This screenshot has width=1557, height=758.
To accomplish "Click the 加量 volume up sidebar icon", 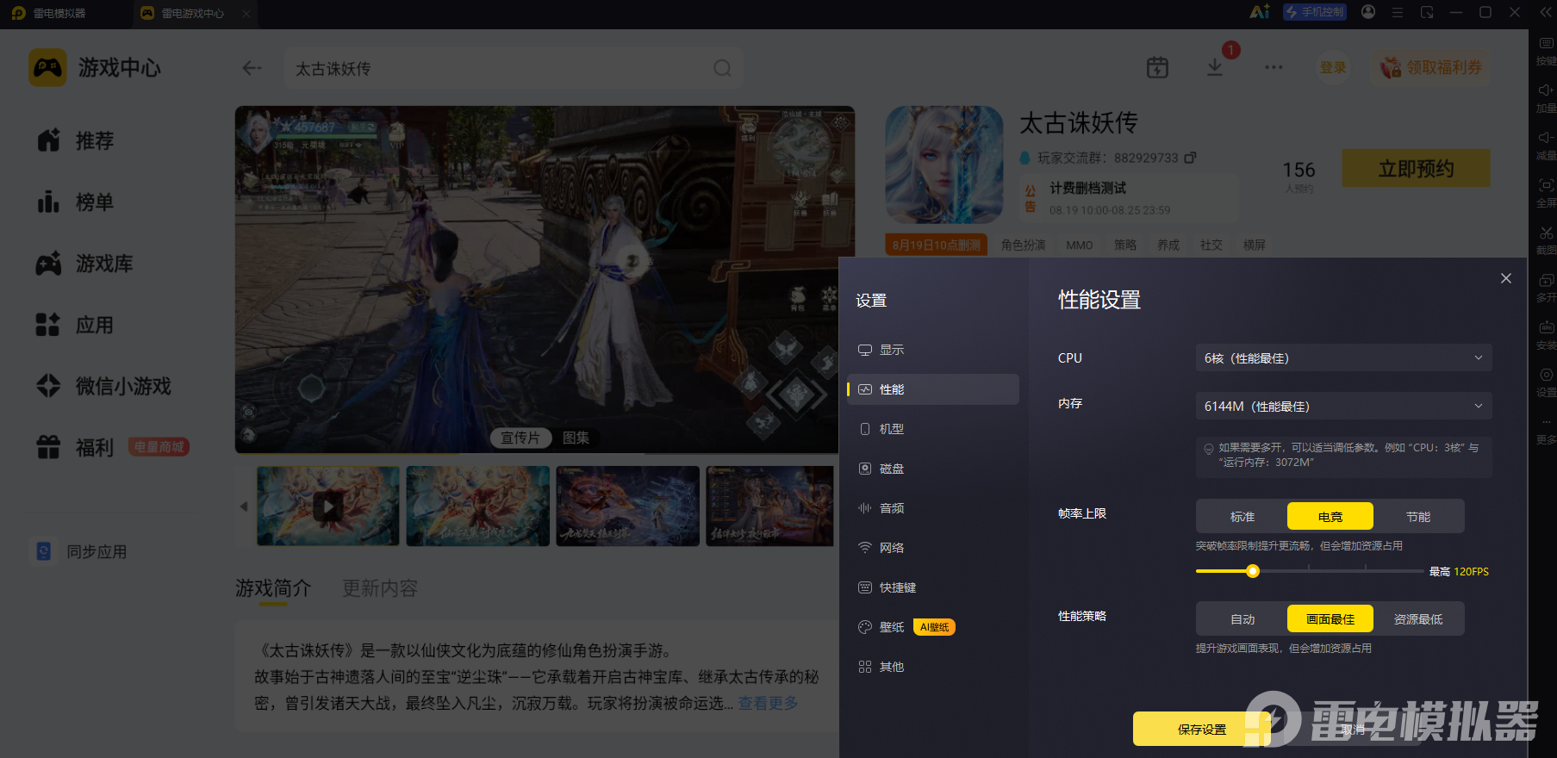I will pyautogui.click(x=1546, y=98).
